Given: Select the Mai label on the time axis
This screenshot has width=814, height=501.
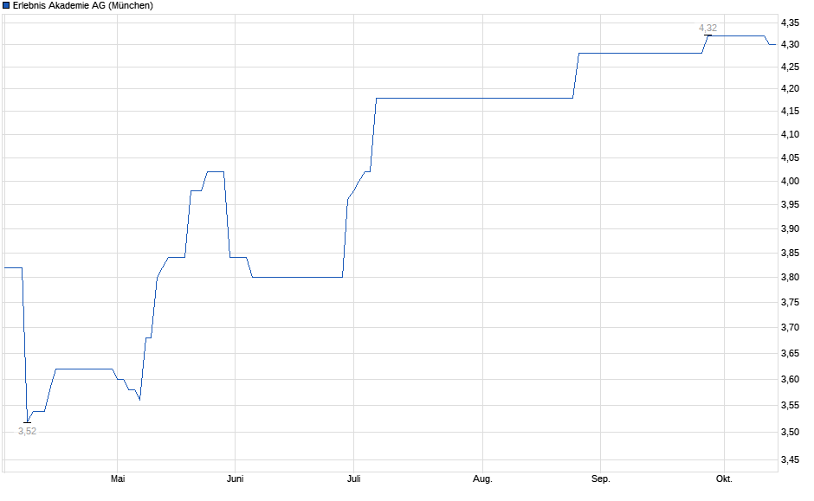Looking at the screenshot, I should pos(118,479).
